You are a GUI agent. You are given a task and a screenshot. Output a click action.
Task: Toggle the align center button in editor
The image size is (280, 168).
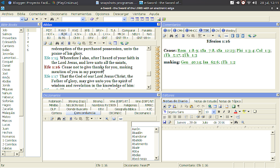point(169,117)
